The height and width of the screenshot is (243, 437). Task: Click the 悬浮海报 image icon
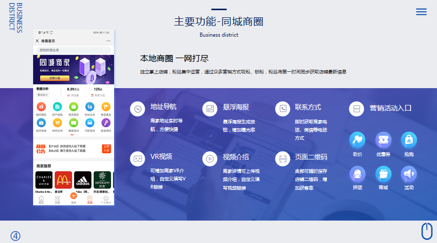click(210, 109)
